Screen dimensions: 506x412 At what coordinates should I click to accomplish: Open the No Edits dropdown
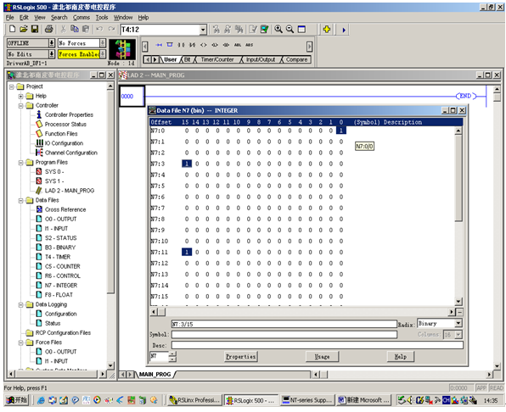[51, 53]
